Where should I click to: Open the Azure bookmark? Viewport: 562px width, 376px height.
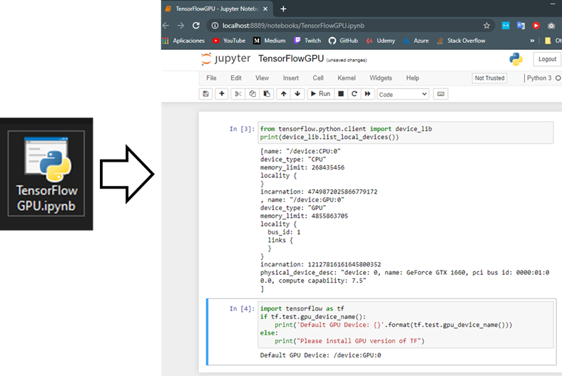(x=416, y=41)
